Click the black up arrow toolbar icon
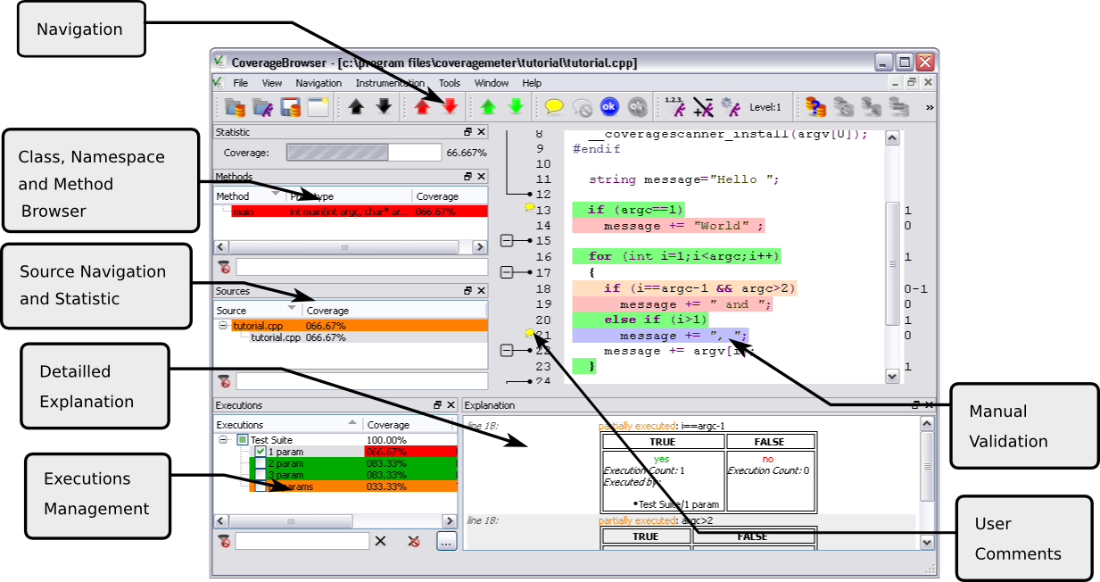The width and height of the screenshot is (1100, 582). point(357,107)
